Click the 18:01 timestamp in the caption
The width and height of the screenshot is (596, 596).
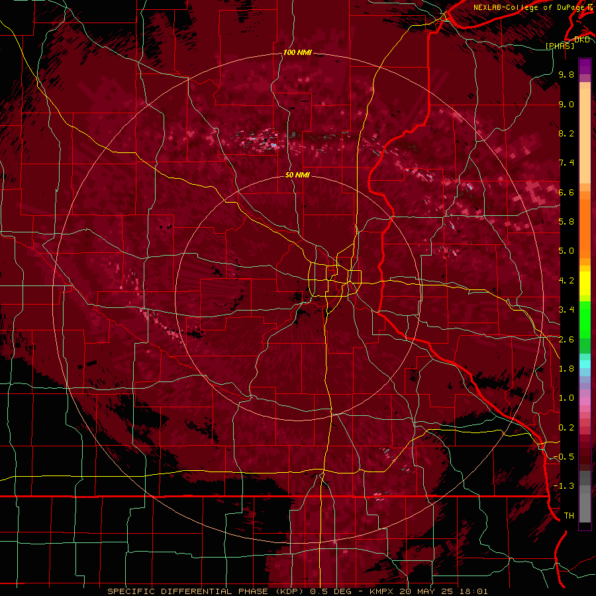[474, 591]
